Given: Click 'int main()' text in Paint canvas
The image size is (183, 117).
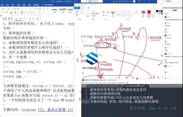Looking at the screenshot, I should (89, 68).
